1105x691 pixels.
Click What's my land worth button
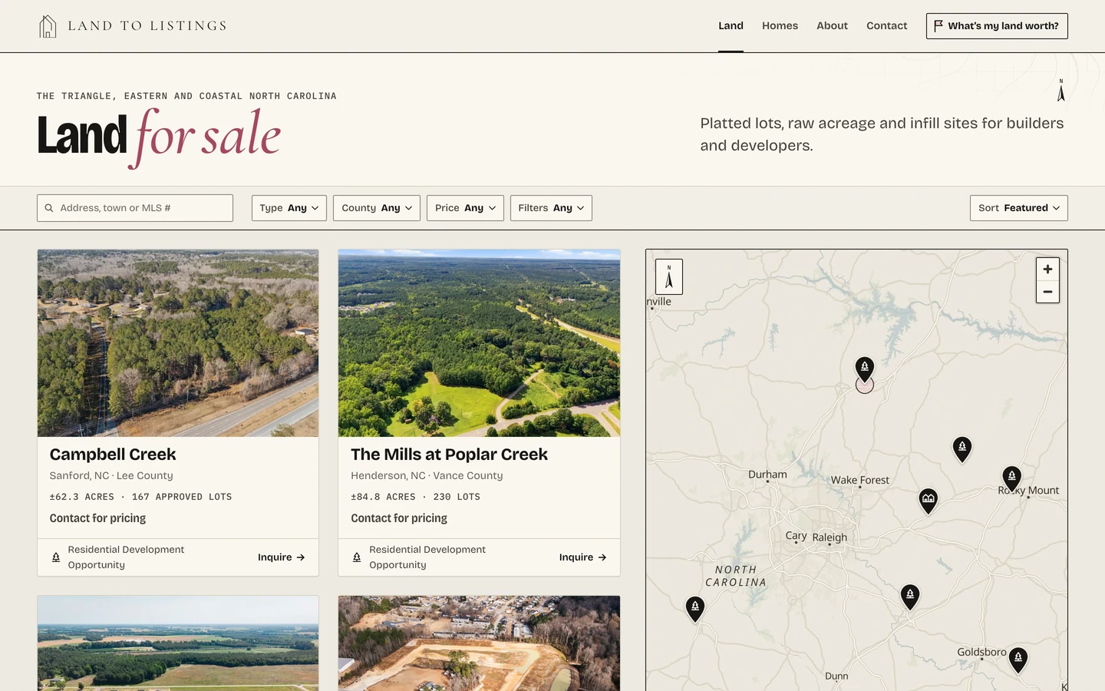click(997, 26)
